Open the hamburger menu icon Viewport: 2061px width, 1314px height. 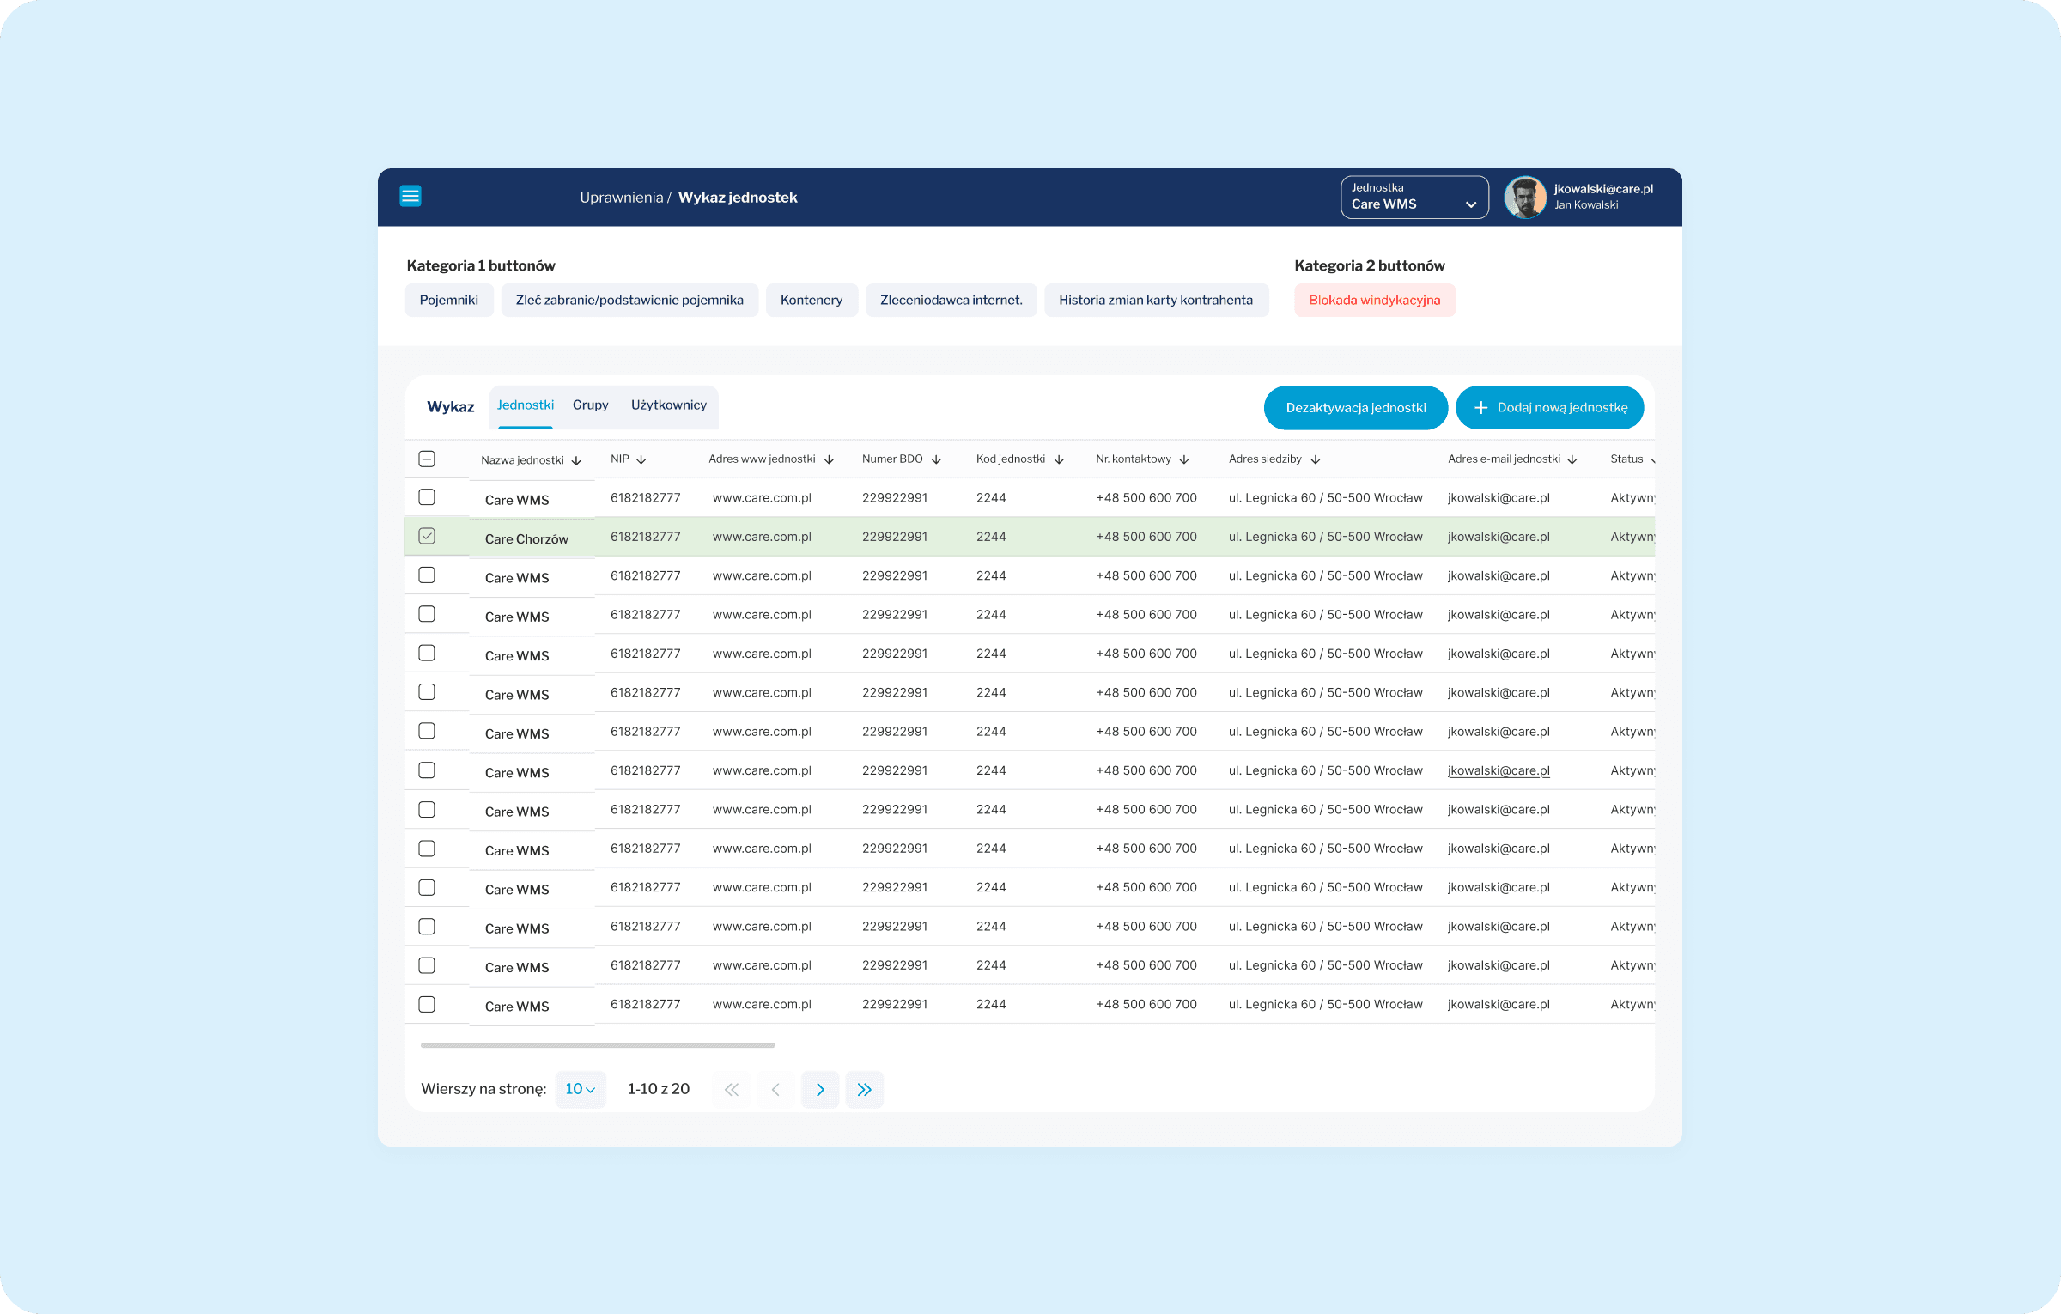click(410, 197)
